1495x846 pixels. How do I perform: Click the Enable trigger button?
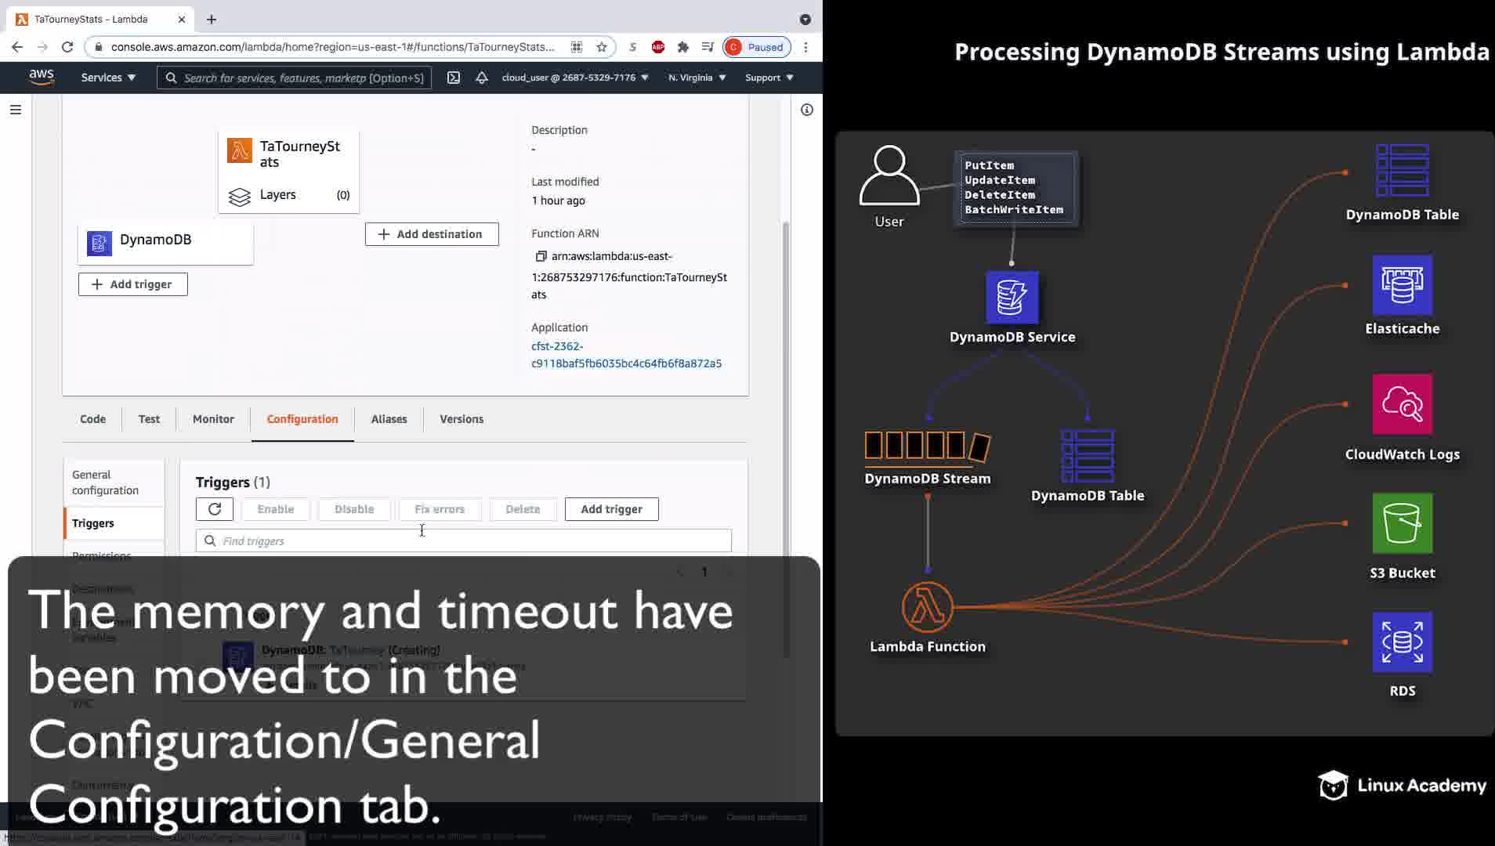(x=276, y=509)
